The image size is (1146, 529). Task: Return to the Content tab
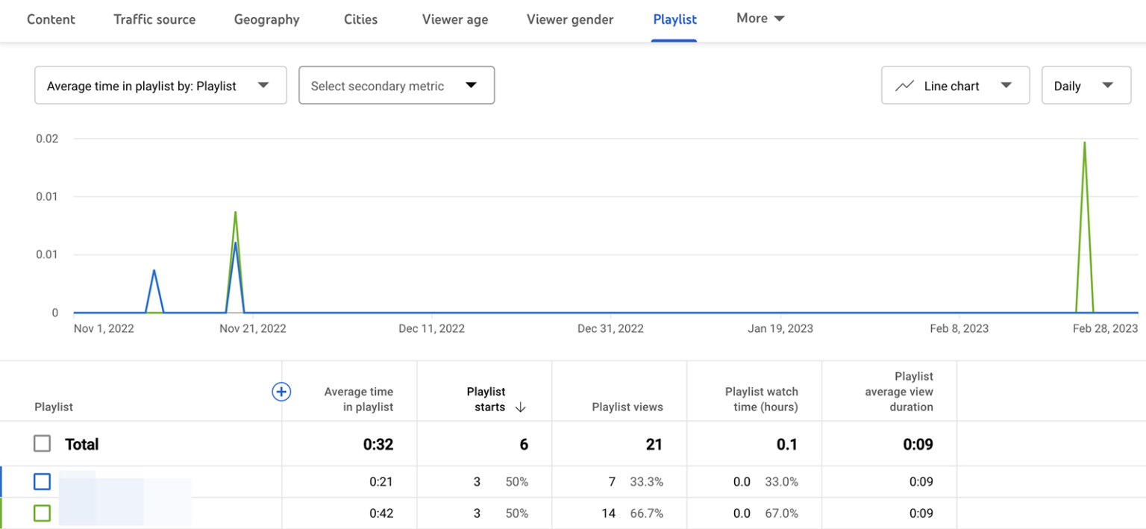(x=50, y=19)
